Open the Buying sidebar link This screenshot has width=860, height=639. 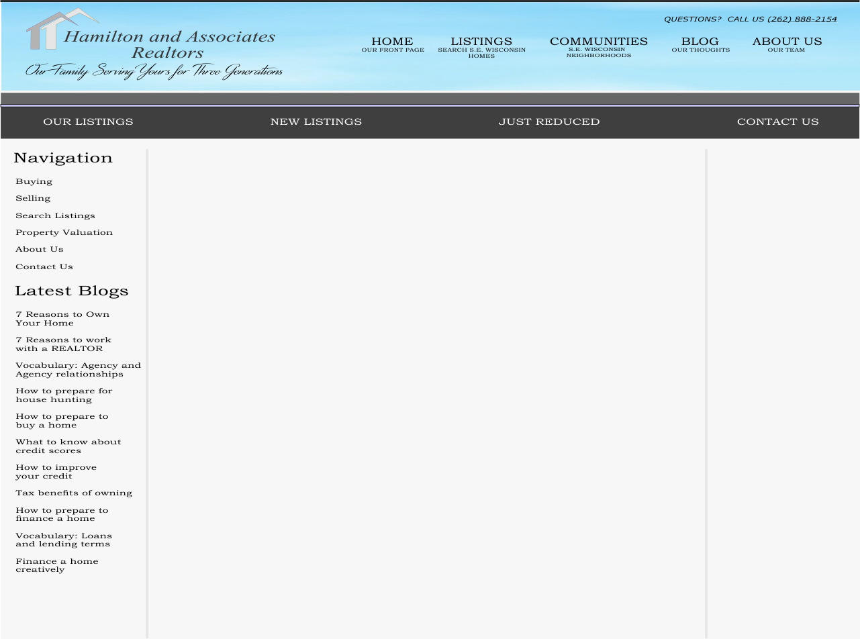tap(34, 181)
